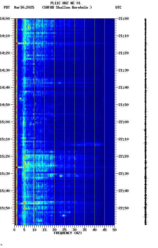Click the 15:40 PDT time tick label

(x=5, y=191)
